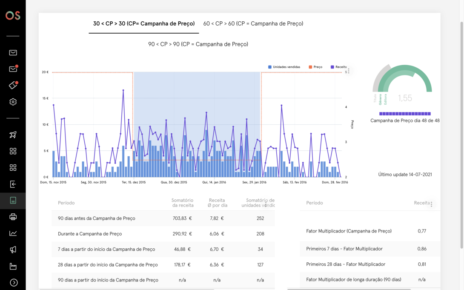Open multiplier table three-dot menu
Screen dimensions: 464x290
point(432,204)
